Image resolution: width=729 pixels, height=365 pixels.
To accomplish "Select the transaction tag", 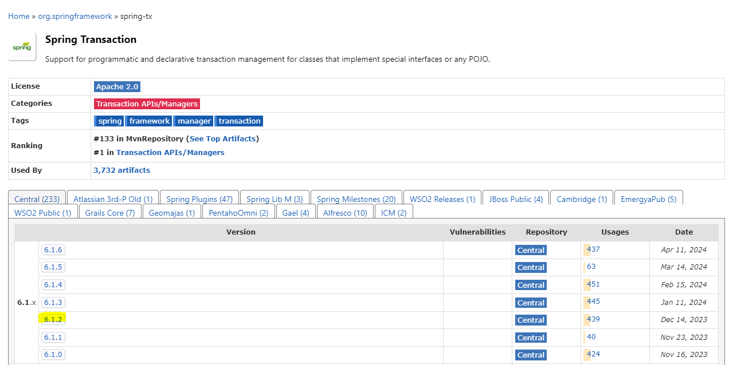I will pos(239,121).
